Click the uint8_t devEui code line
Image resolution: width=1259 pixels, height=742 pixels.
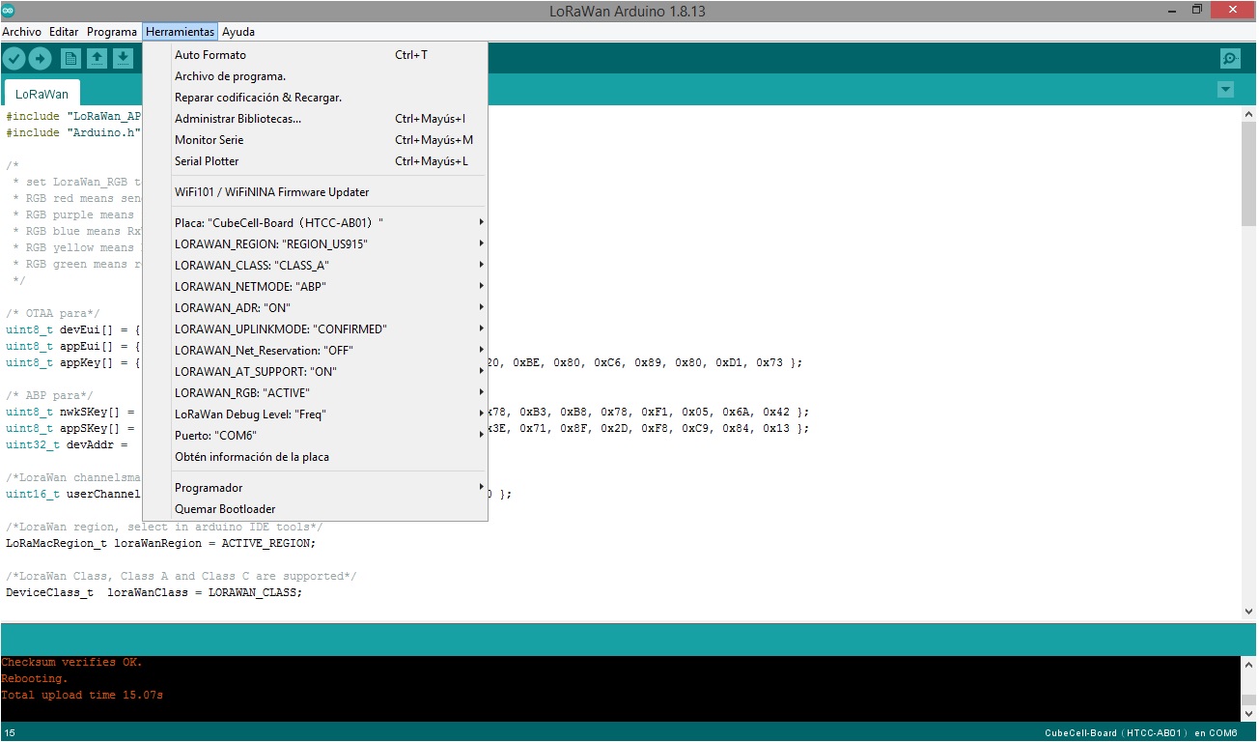tap(73, 329)
